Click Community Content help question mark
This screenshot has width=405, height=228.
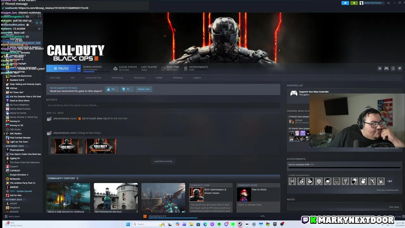coord(78,178)
